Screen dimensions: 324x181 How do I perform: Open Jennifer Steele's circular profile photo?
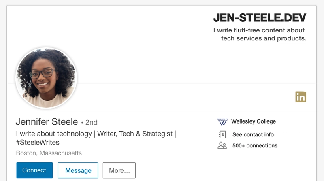(x=46, y=78)
